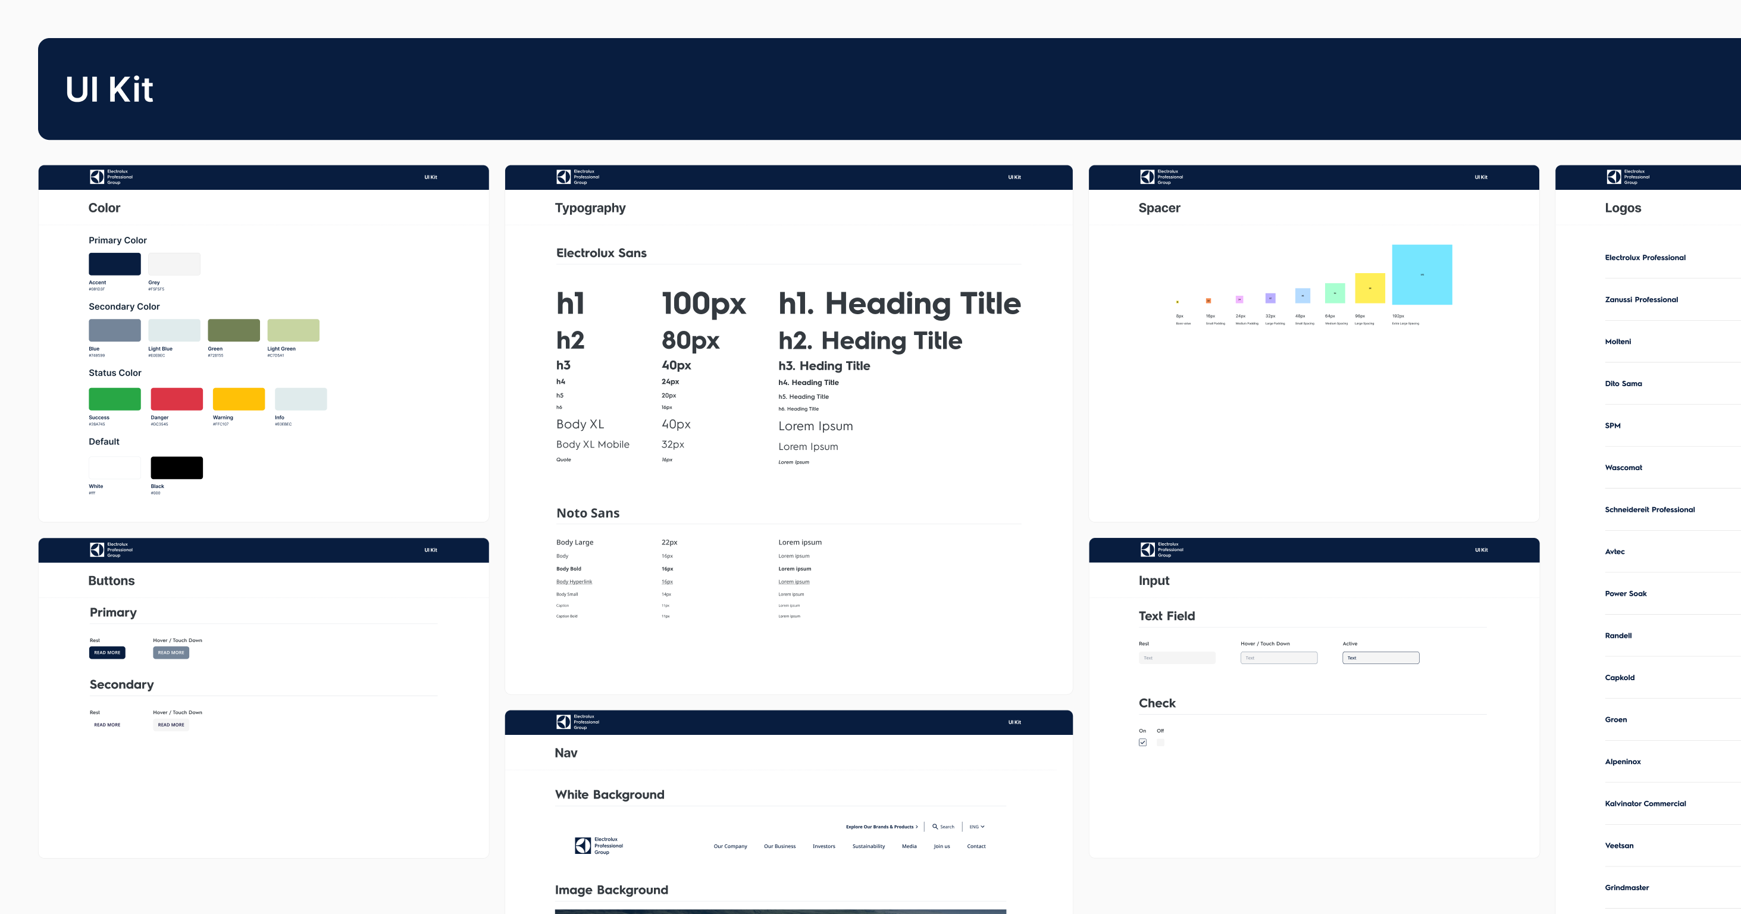Click the UI Kit label in Typography frame header
The image size is (1741, 914).
tap(1014, 177)
